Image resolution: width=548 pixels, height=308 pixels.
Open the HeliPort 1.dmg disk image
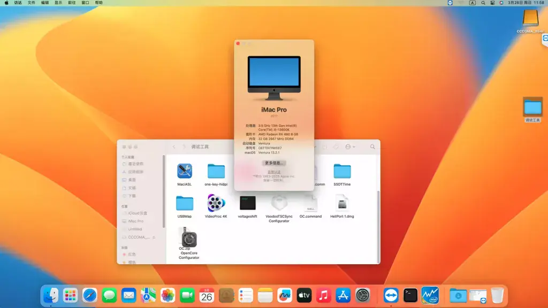click(342, 203)
